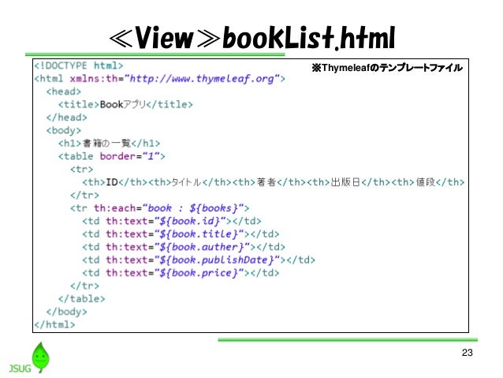
Task: Click the closing '</body>' tag
Action: pos(66,312)
